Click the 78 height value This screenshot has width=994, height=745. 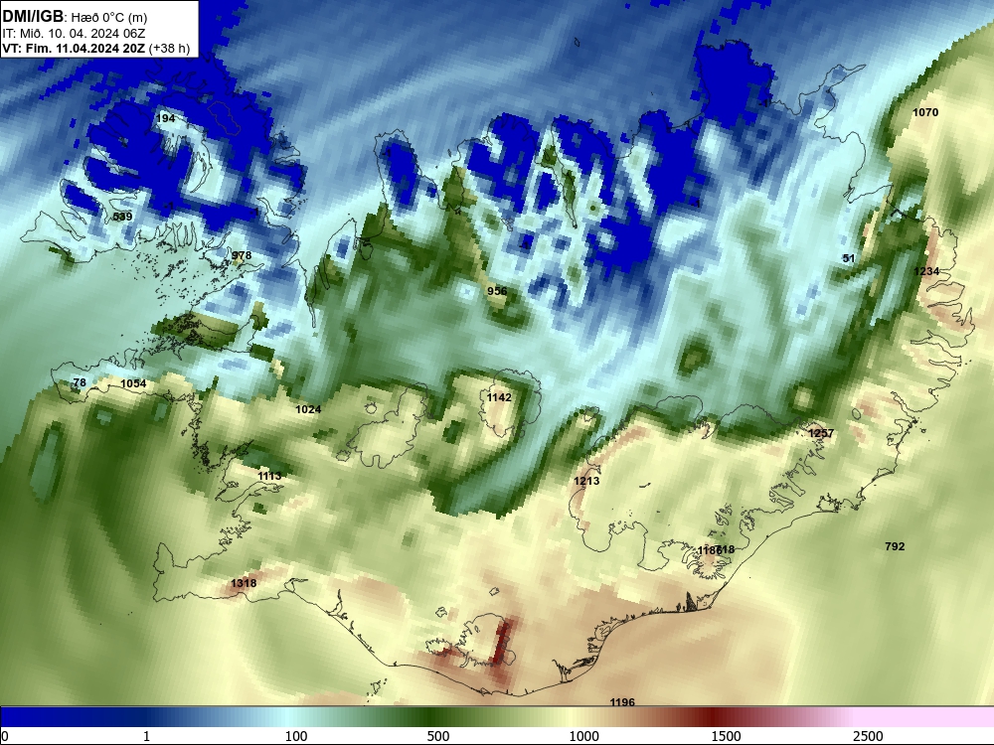click(x=80, y=382)
